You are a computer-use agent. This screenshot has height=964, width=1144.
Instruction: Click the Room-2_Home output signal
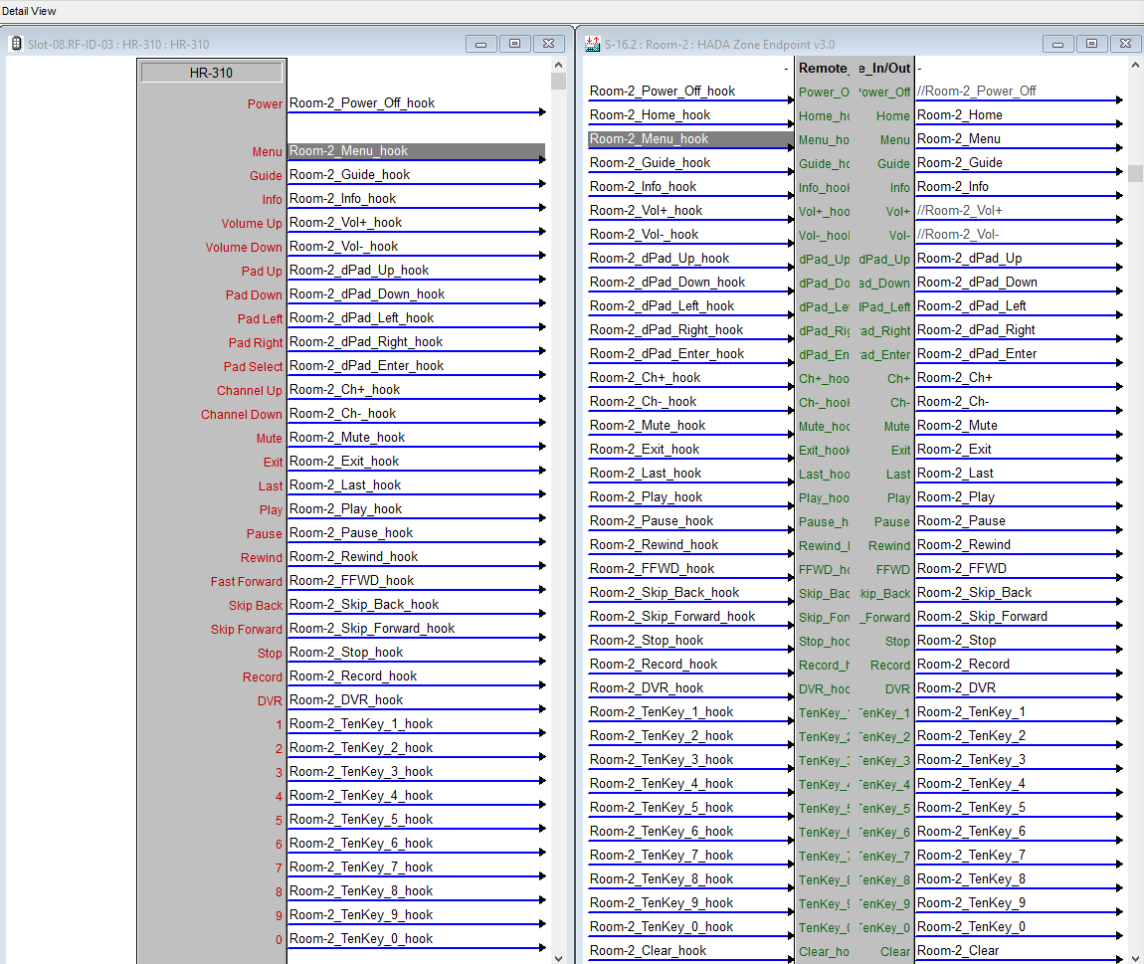tap(959, 115)
